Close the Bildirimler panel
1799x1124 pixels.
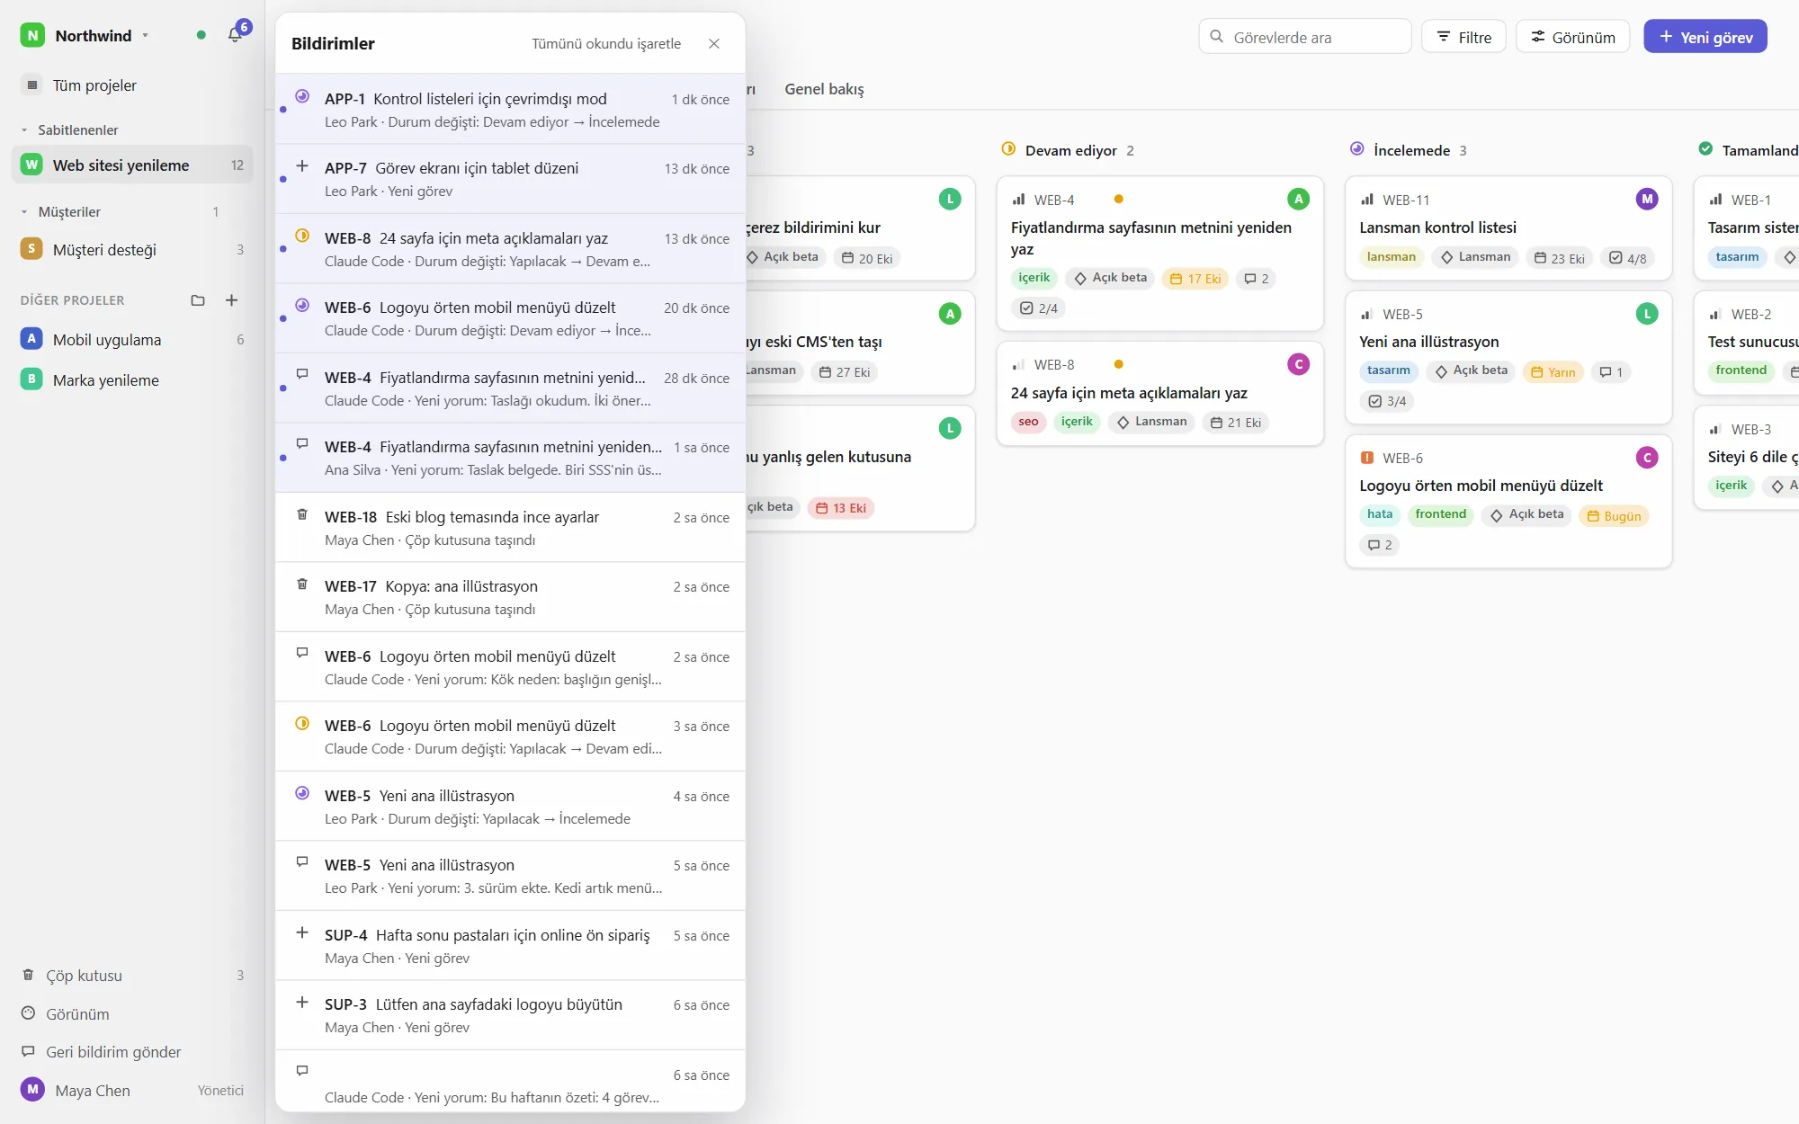714,43
